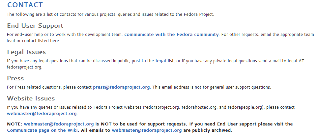This screenshot has width=318, height=137.
Task: Click the intro sentence about Fedora Project contacts
Action: click(x=110, y=14)
